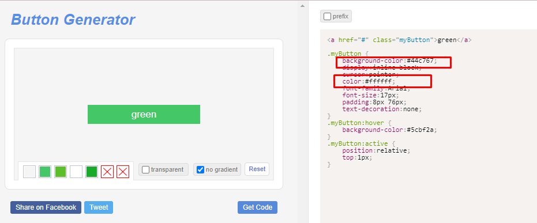The width and height of the screenshot is (537, 223).
Task: Click the Tweet button
Action: (99, 207)
